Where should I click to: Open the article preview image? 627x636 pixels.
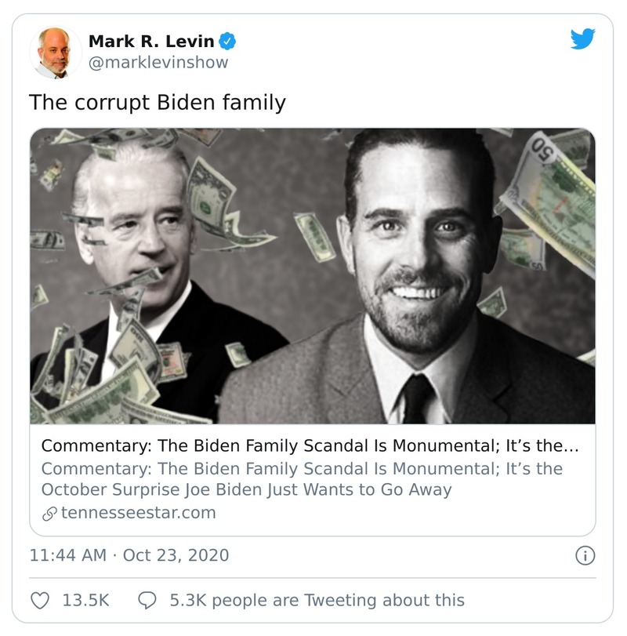click(312, 275)
